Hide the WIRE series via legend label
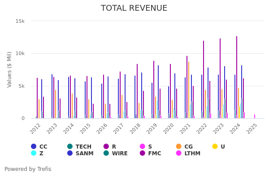Image resolution: width=269 pixels, height=179 pixels. tap(119, 153)
